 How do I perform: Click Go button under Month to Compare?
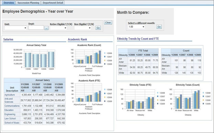click(x=159, y=27)
